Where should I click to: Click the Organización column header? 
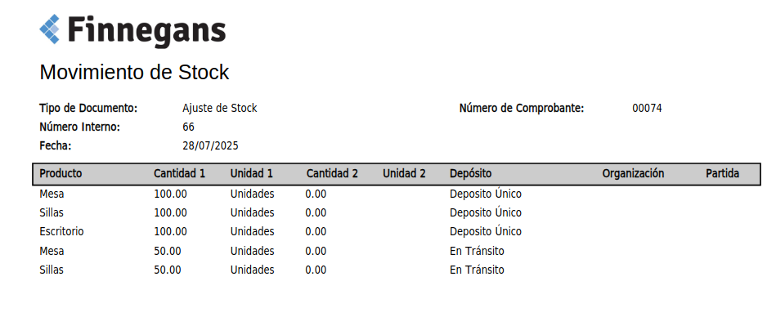(x=633, y=173)
